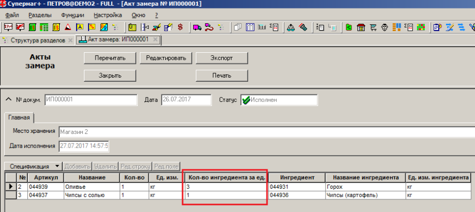Click the red triangle toolbar icon

68,27
